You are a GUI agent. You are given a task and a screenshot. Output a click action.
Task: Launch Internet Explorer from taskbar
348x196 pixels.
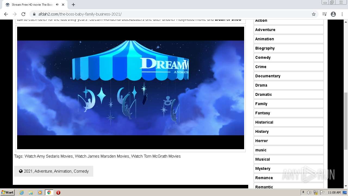click(22, 192)
